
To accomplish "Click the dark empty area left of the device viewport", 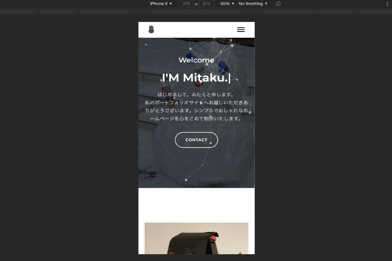I will pyautogui.click(x=69, y=137).
